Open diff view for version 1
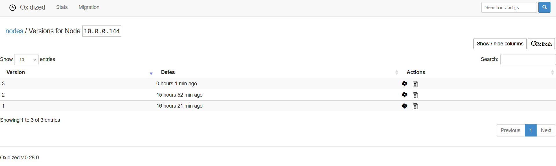556x166 pixels. click(415, 106)
